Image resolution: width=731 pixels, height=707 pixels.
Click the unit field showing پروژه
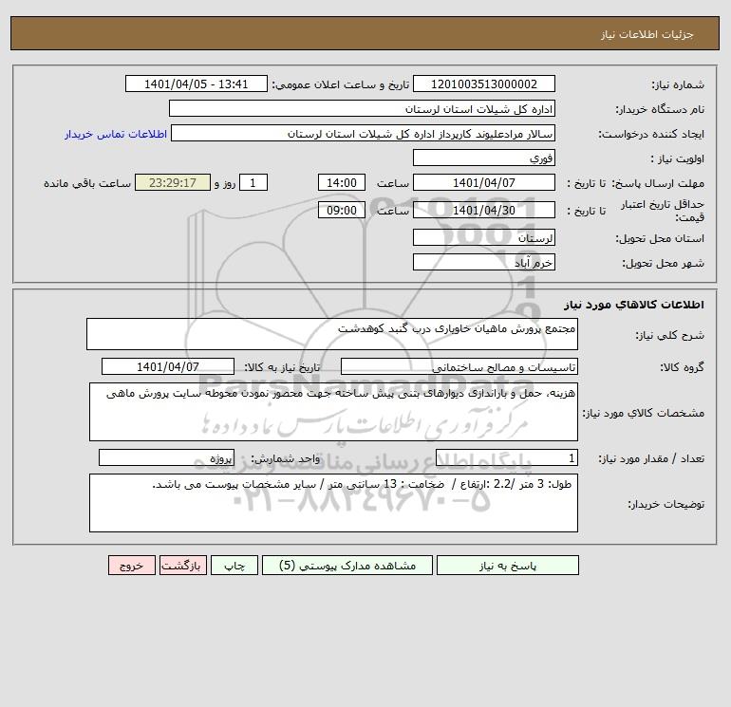166,457
